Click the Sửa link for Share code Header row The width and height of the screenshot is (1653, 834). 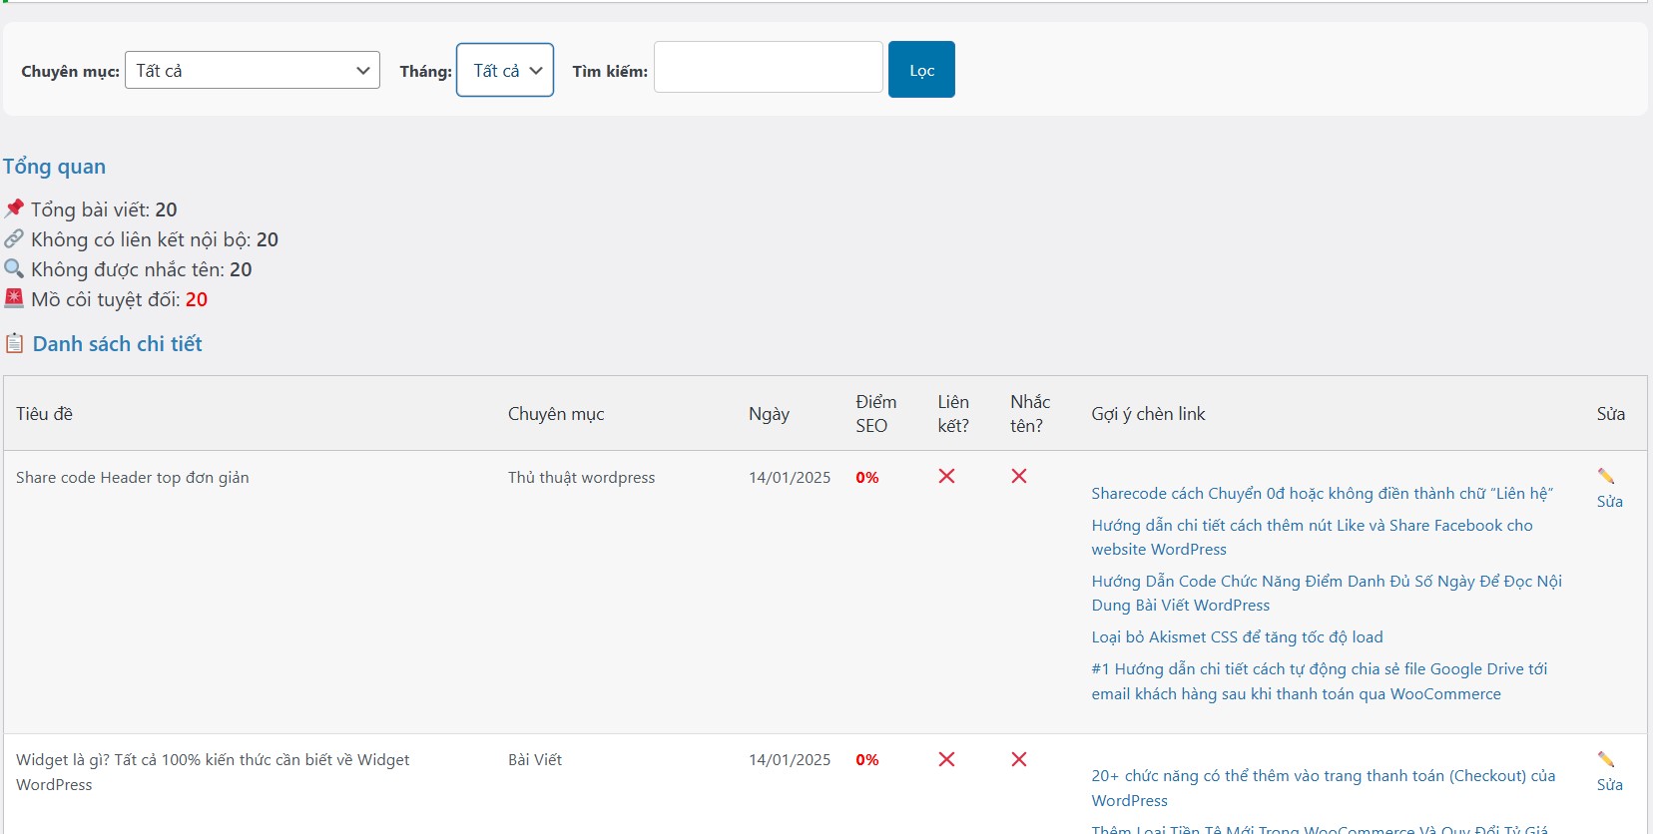coord(1609,502)
